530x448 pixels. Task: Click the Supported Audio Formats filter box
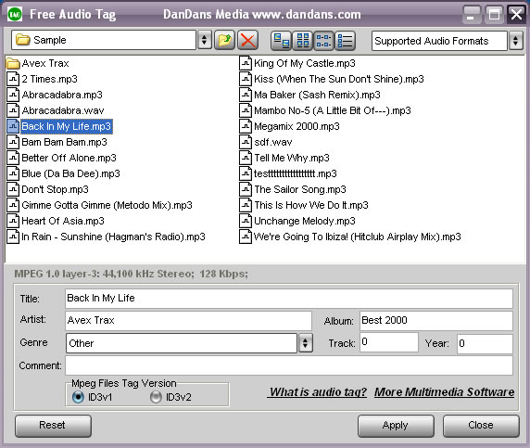tap(439, 41)
